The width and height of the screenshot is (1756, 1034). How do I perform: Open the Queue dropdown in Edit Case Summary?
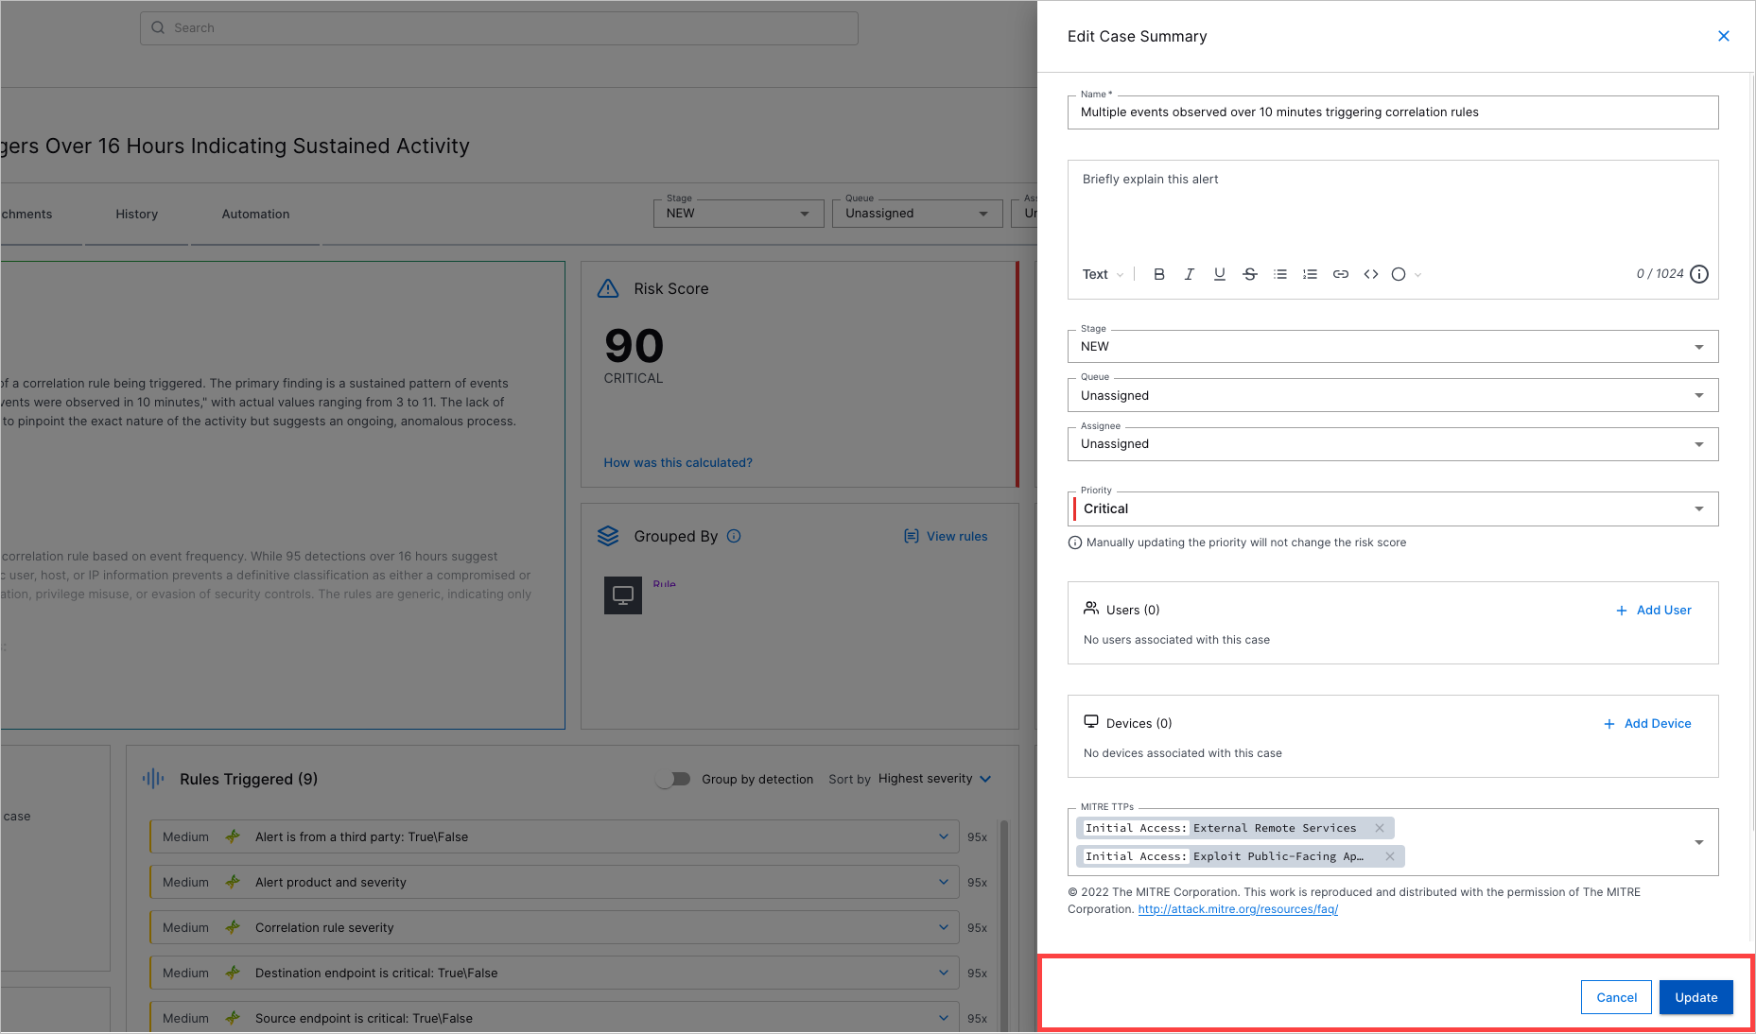point(1393,395)
